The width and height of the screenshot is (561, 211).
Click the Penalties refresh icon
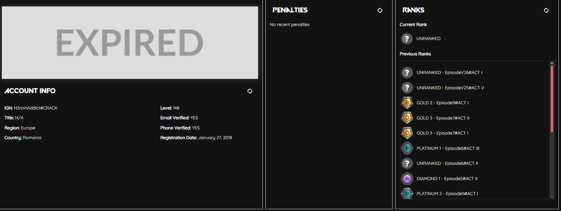pyautogui.click(x=380, y=10)
